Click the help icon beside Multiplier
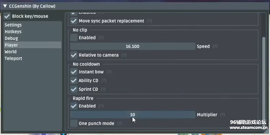Image resolution: width=270 pixels, height=135 pixels. tap(223, 115)
